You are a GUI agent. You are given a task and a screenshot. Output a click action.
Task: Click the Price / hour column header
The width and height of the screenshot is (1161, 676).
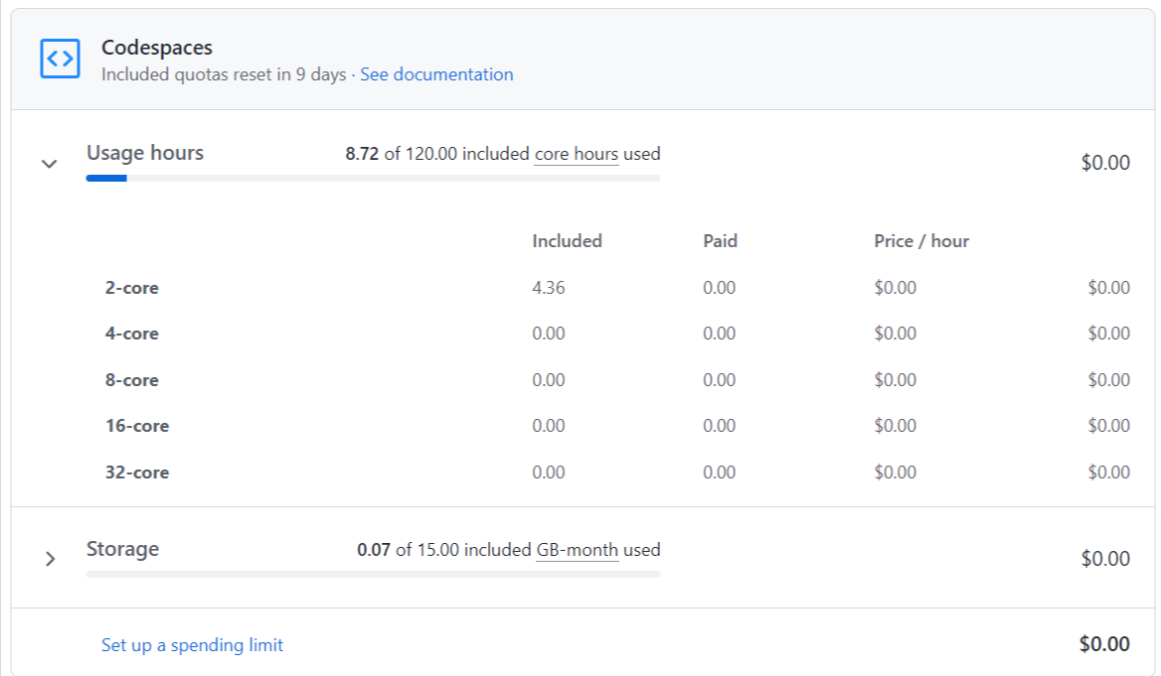click(921, 241)
